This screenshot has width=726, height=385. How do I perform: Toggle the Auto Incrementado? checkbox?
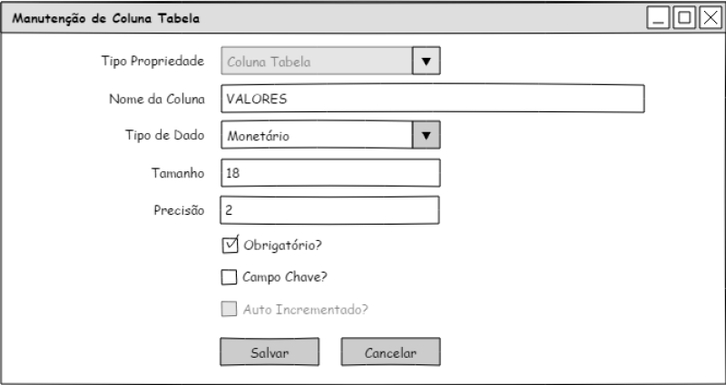[229, 309]
